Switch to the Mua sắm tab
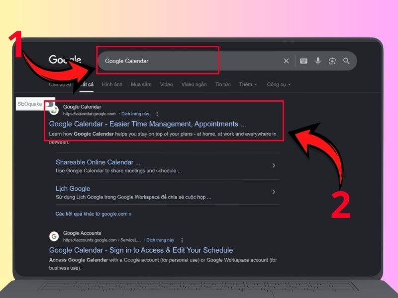The width and height of the screenshot is (398, 298). [x=141, y=84]
